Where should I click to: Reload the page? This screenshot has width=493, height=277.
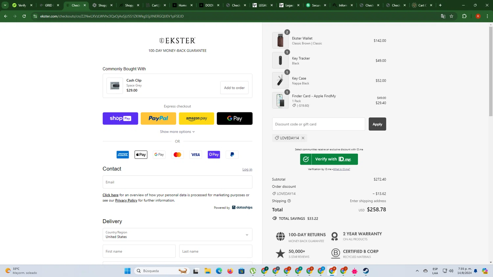click(x=24, y=16)
